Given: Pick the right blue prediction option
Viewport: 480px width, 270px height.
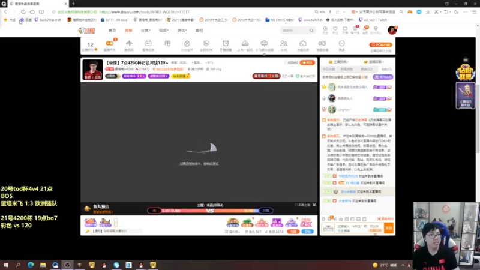Looking at the screenshot, I should pyautogui.click(x=266, y=211).
